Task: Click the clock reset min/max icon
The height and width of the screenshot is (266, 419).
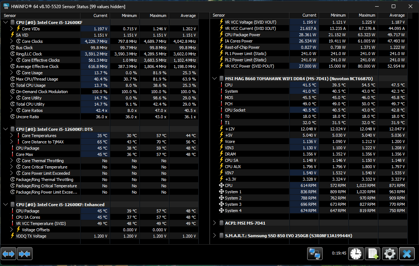Action: click(x=356, y=254)
